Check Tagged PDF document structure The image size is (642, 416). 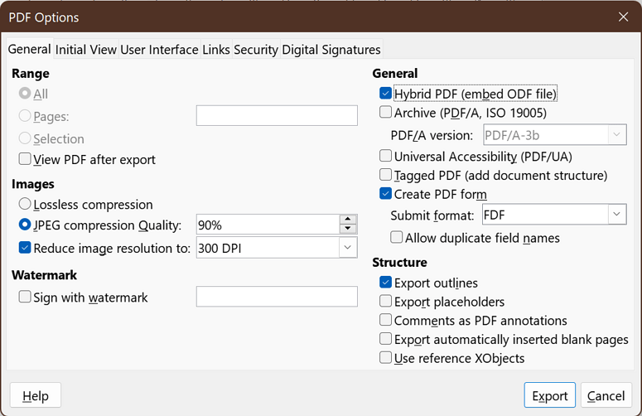[x=386, y=175]
